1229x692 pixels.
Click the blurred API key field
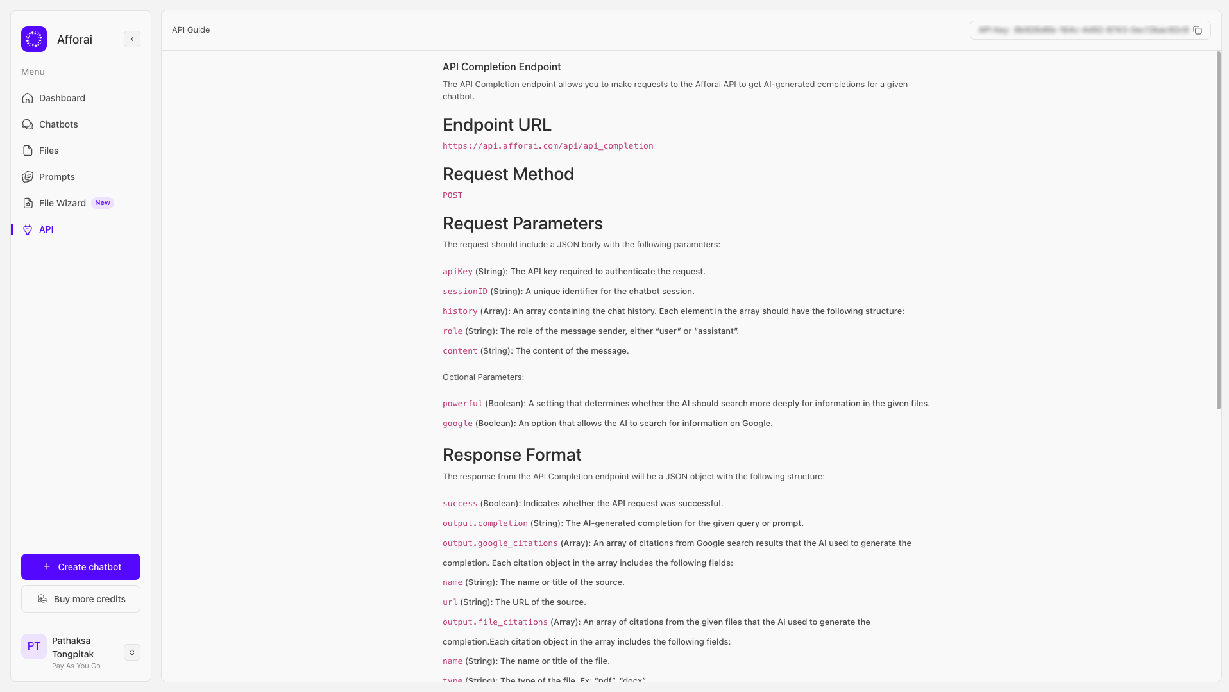pos(1083,30)
